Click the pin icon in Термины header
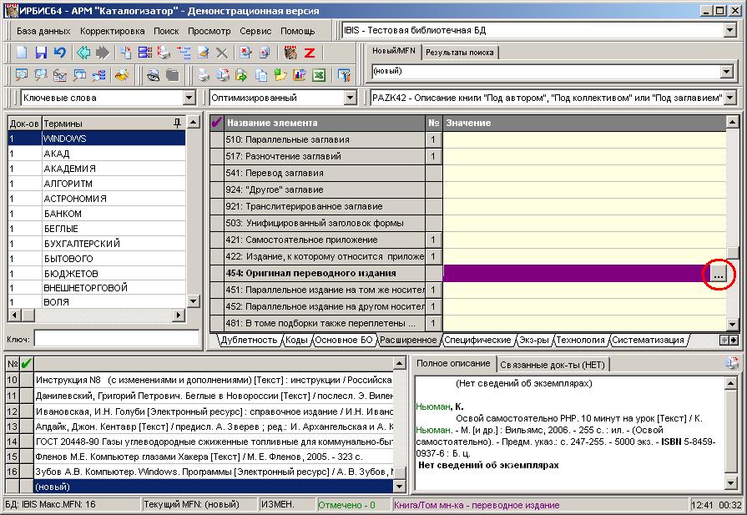Screen dimensions: 747x515 coord(177,124)
